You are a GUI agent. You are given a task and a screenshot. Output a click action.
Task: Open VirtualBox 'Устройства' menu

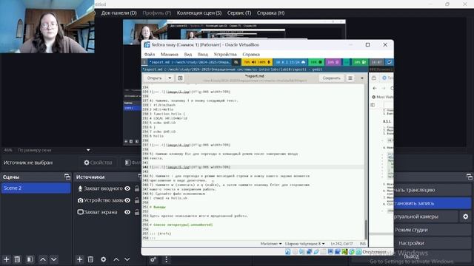225,54
